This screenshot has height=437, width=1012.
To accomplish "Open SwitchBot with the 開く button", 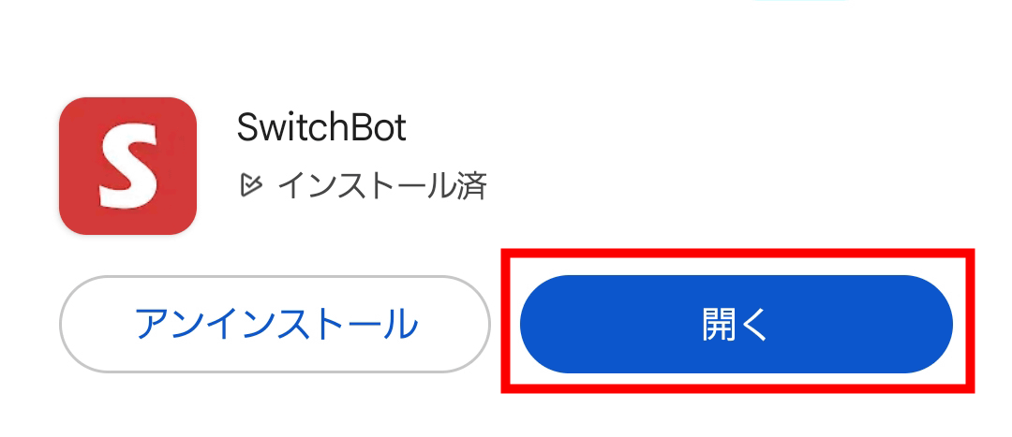I will (x=736, y=324).
